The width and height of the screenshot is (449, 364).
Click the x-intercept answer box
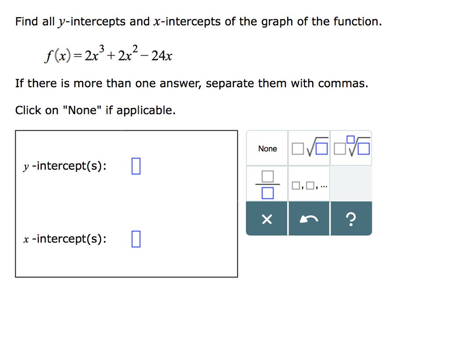pyautogui.click(x=135, y=239)
